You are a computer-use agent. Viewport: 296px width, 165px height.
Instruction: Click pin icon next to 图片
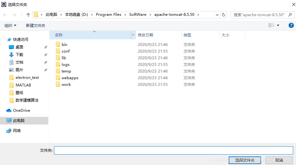(45, 70)
